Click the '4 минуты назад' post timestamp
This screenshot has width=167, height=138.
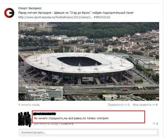point(29,105)
